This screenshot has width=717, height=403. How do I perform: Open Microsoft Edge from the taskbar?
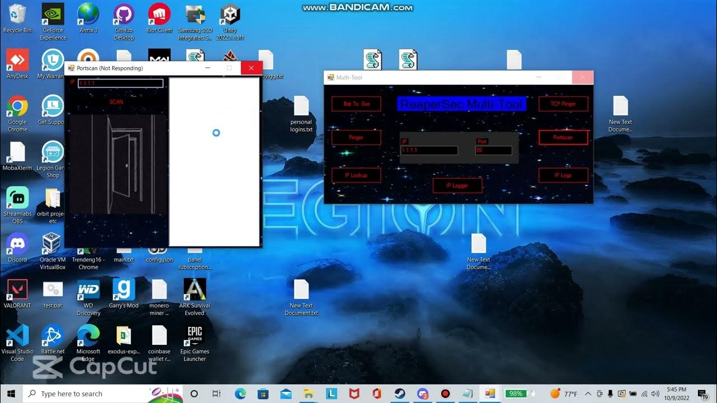240,393
